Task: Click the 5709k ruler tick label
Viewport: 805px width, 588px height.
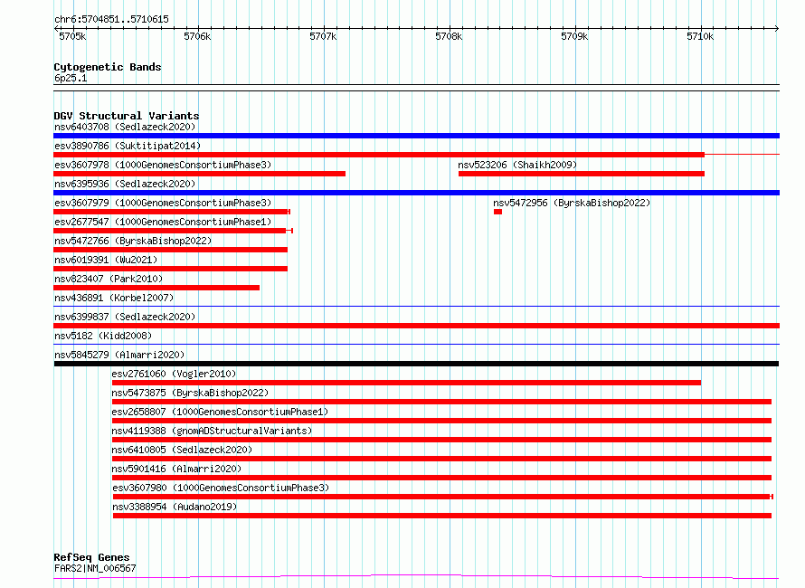Action: coord(574,36)
